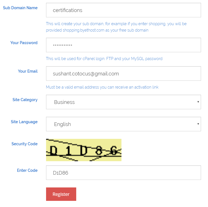This screenshot has width=208, height=207.
Task: Click the Enter Code label
Action: point(27,170)
